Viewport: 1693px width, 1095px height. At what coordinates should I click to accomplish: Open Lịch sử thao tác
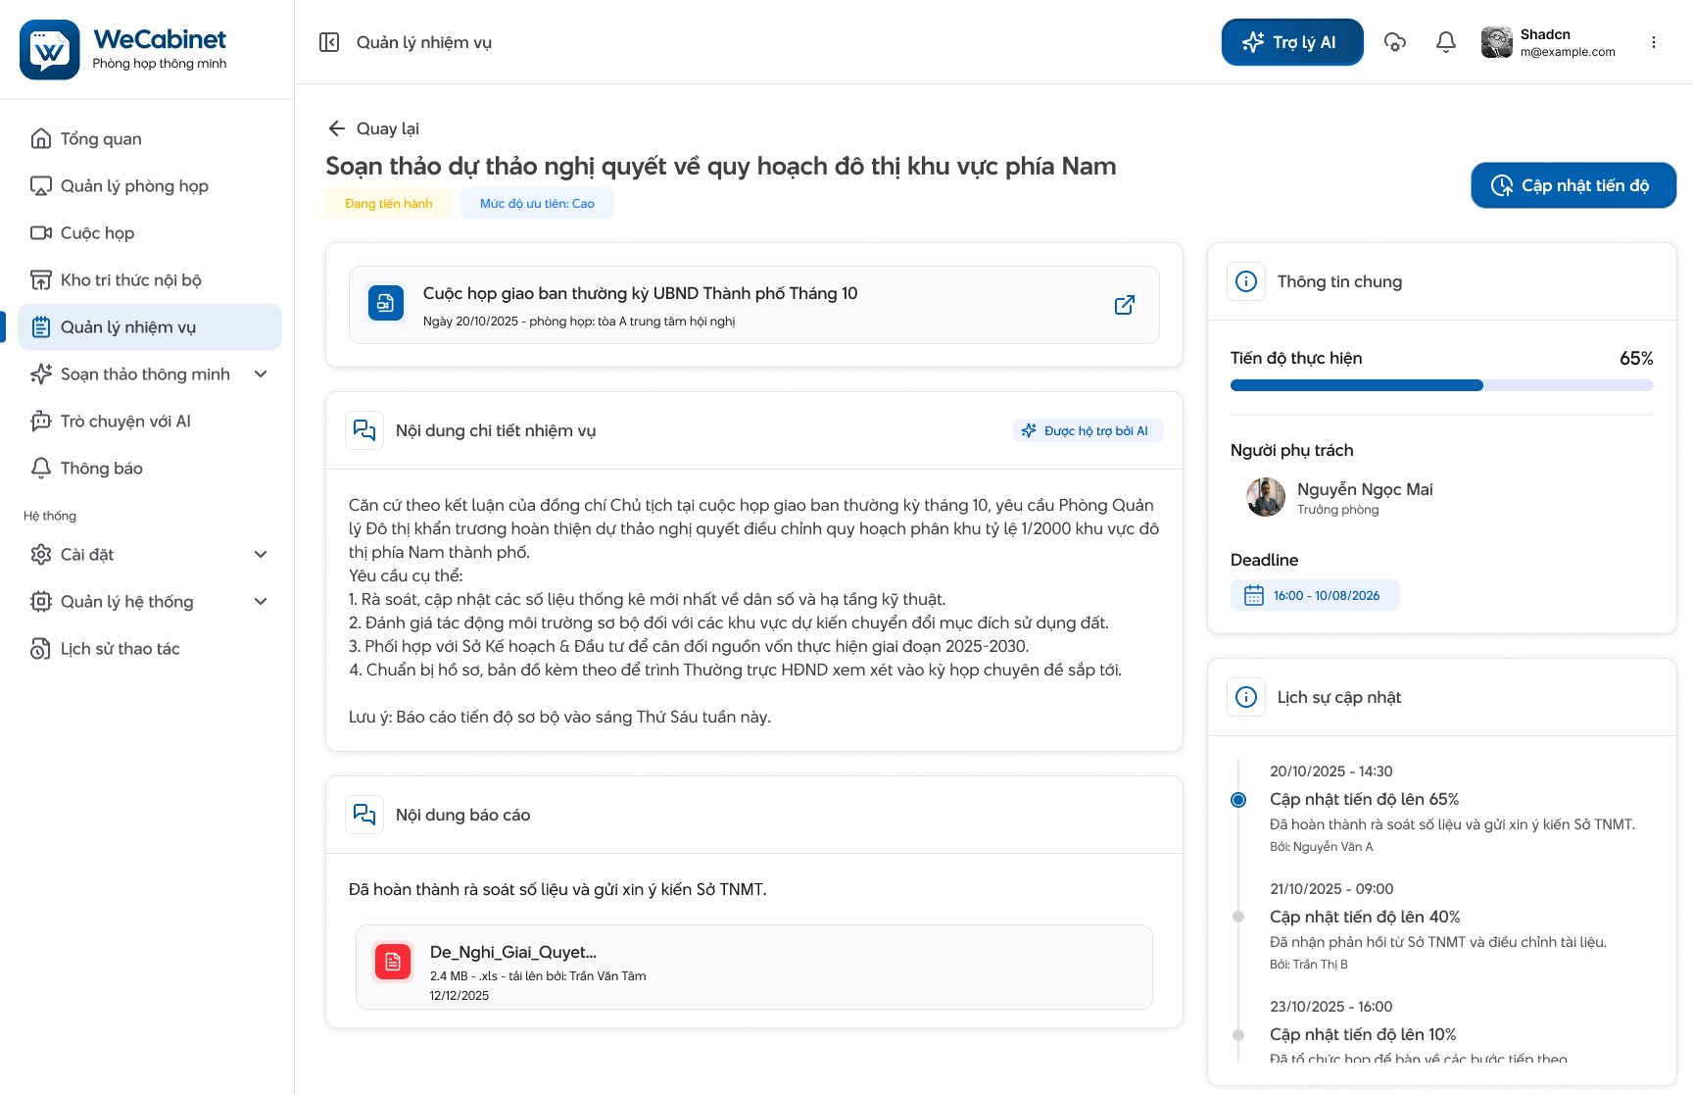150,649
